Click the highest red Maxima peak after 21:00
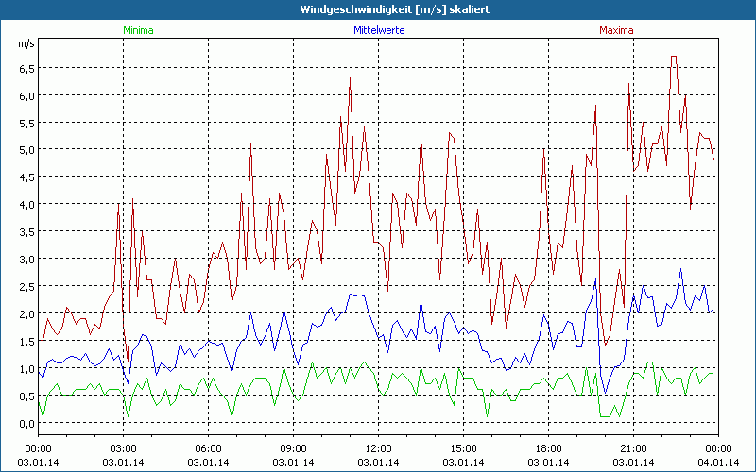756x472 pixels. (x=673, y=57)
